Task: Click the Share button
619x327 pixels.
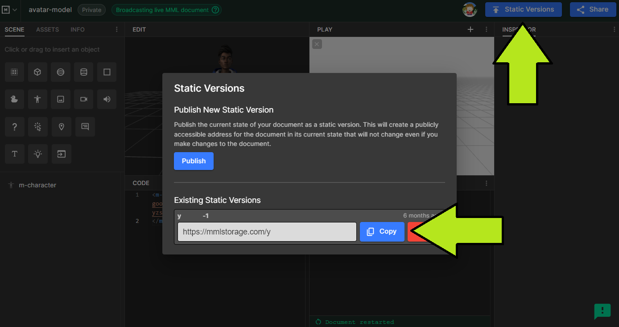Action: tap(593, 9)
